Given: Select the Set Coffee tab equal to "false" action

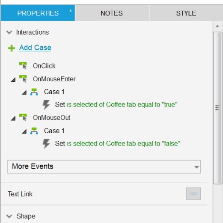Looking at the screenshot, I should tap(118, 143).
